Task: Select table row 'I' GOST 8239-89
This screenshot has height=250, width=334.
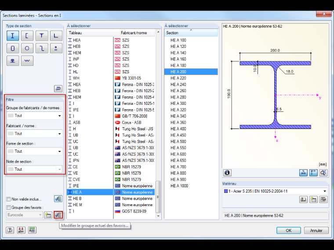Action: 111,211
